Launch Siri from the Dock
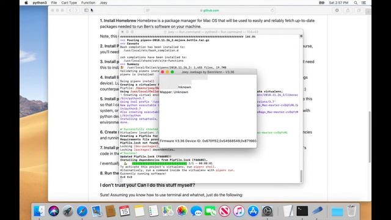Image resolution: width=391 pixels, height=220 pixels. click(x=54, y=211)
